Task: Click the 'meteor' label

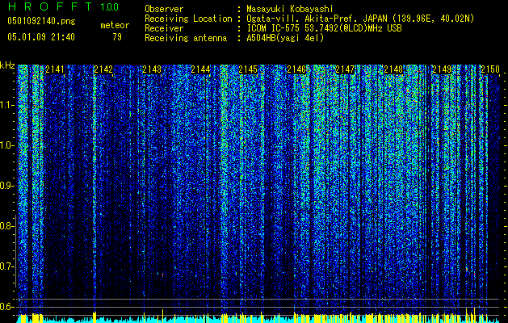Action: tap(115, 25)
